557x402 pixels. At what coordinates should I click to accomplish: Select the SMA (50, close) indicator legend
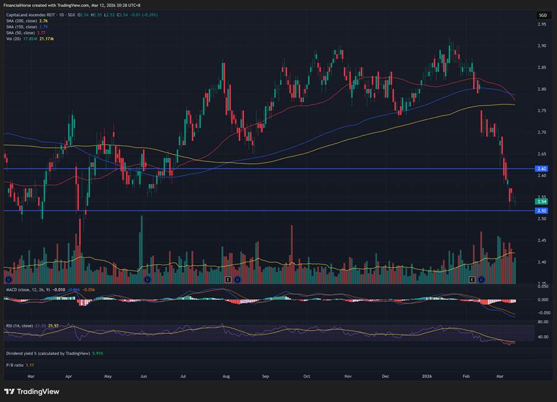(x=27, y=33)
